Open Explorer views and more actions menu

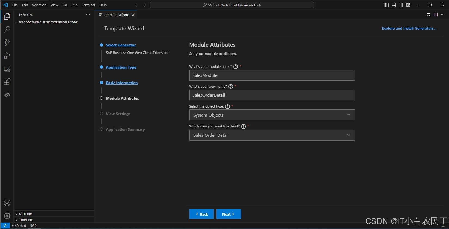click(x=88, y=15)
